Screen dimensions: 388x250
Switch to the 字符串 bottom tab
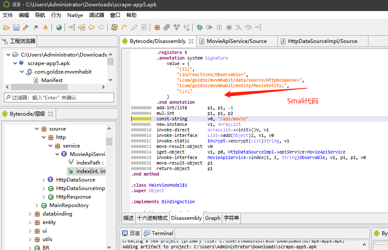(x=231, y=218)
